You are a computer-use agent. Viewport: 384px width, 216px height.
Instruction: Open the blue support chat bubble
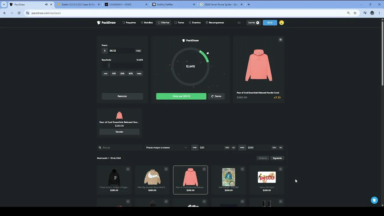click(374, 200)
